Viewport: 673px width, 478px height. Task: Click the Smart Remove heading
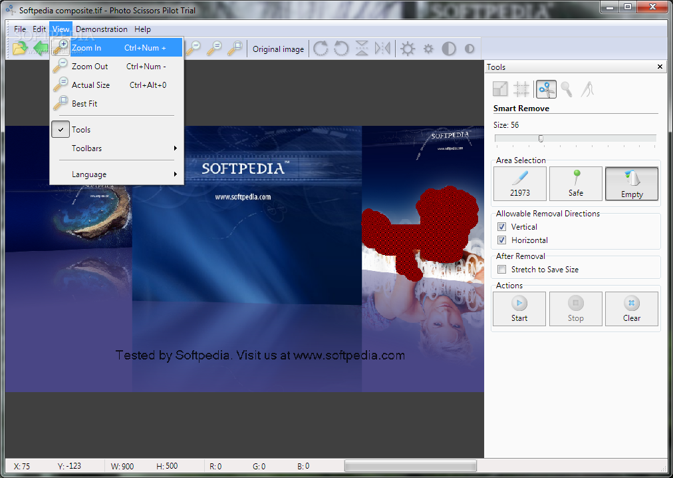(521, 109)
